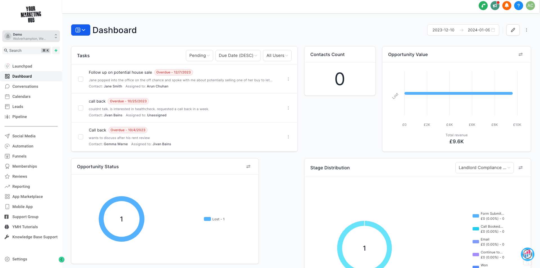Open Settings at bottom of sidebar
540x268 pixels.
(x=20, y=259)
